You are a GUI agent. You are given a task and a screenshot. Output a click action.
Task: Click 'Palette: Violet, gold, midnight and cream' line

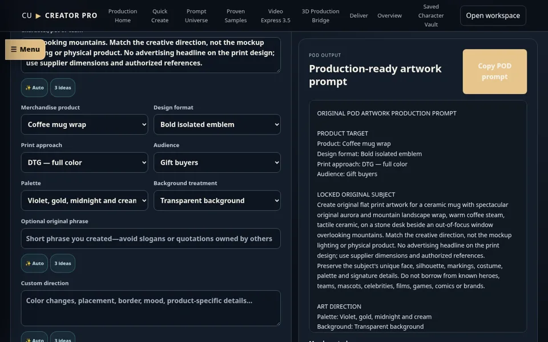pos(374,317)
